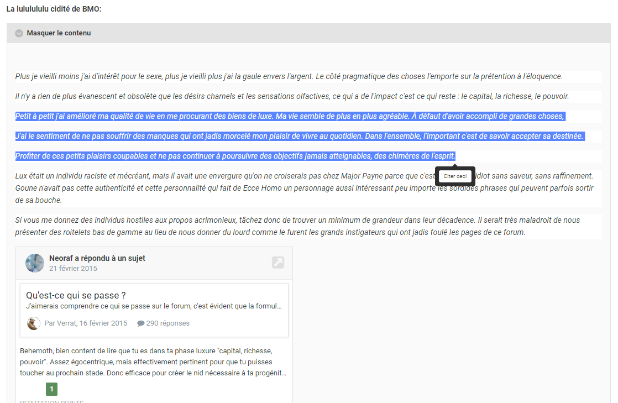Collapse the spoiler via Masquer le contenu label
The height and width of the screenshot is (403, 618).
tap(59, 33)
